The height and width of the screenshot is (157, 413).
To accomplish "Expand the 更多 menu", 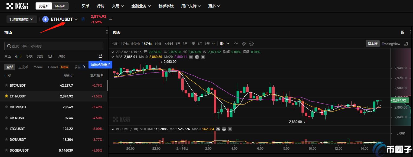I will [214, 6].
